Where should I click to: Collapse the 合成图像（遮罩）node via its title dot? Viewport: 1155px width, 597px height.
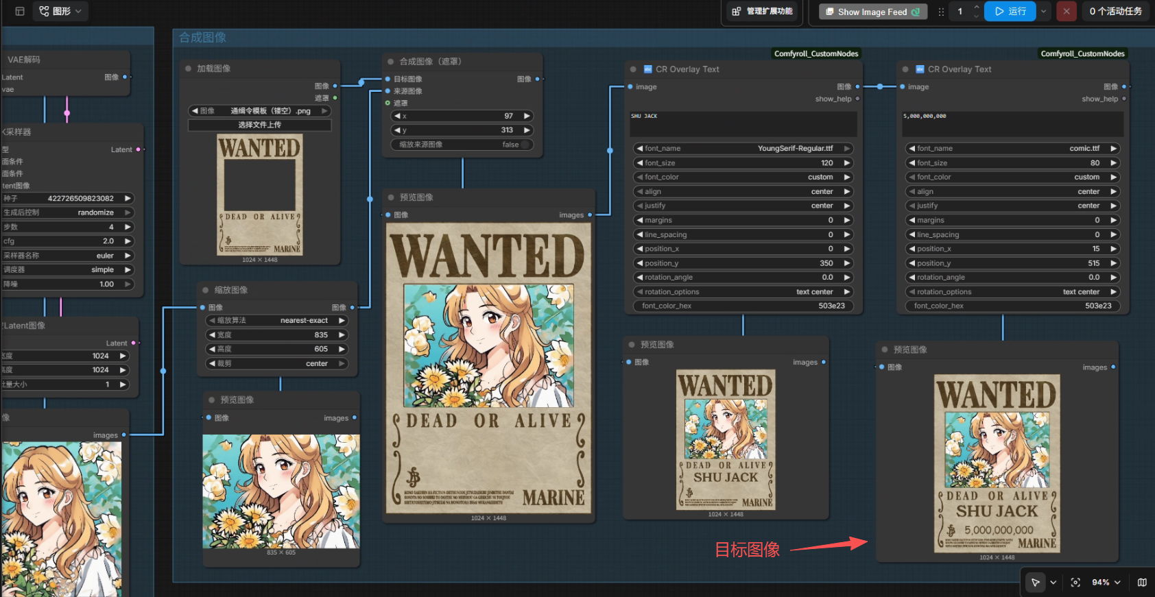click(390, 62)
